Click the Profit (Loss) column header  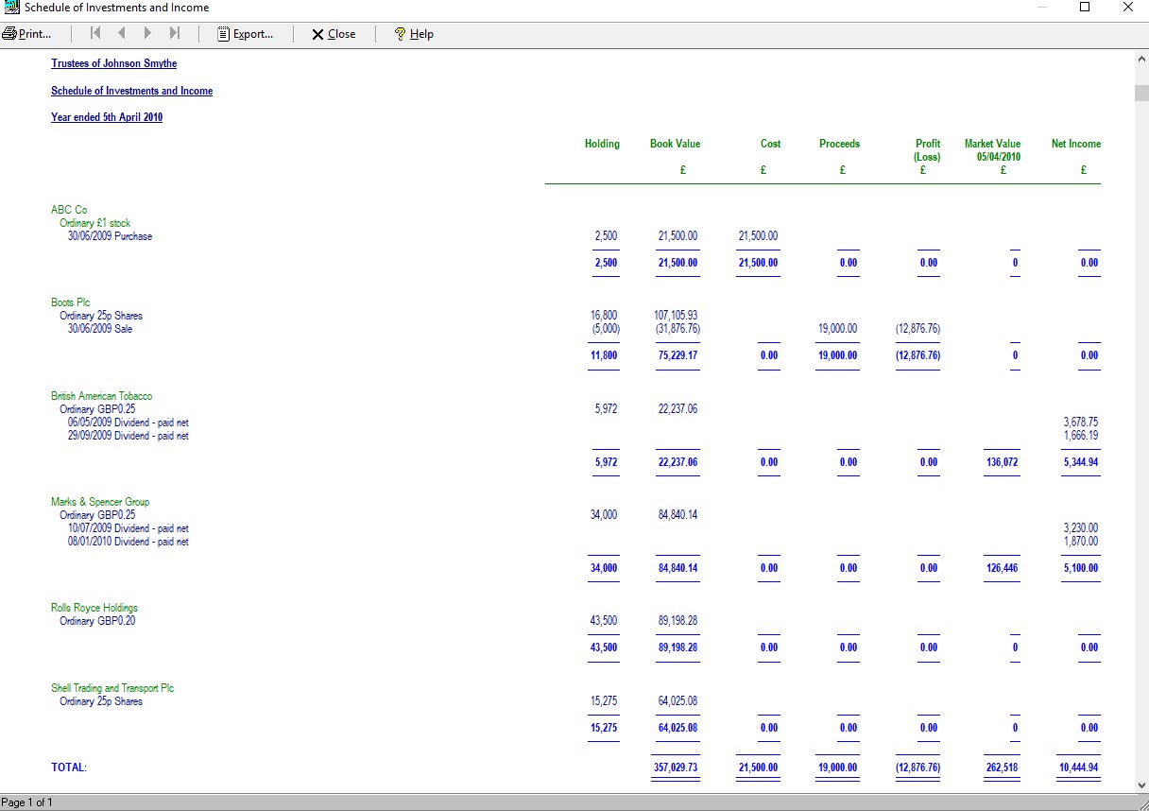coord(926,150)
